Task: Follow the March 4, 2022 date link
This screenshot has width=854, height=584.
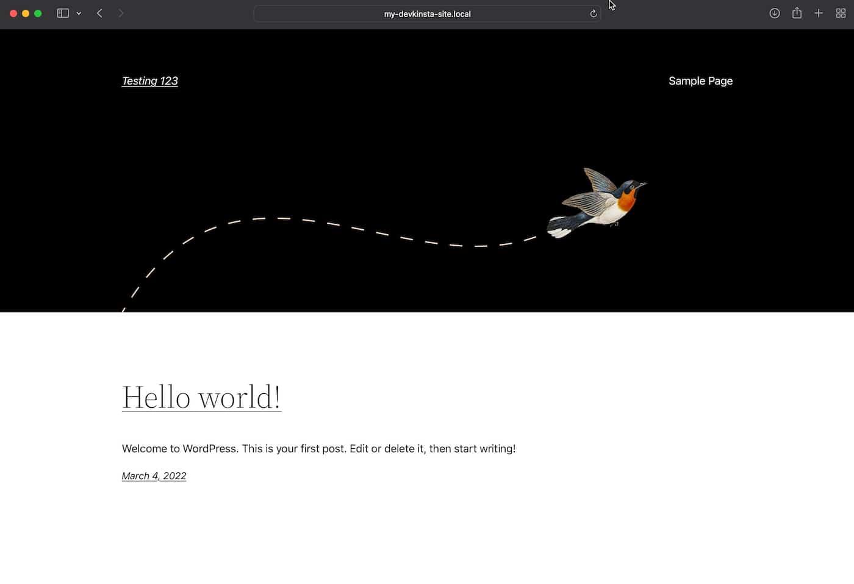Action: pyautogui.click(x=154, y=476)
